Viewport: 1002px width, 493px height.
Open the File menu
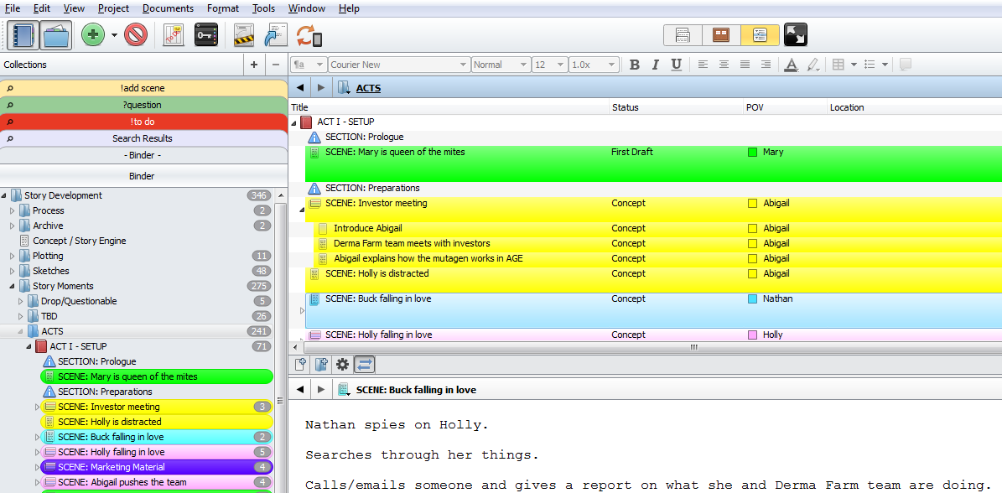12,8
